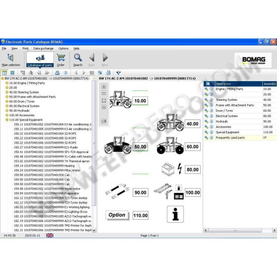Screen dimensions: 277x277
Task: Expand the 100.00 Accessories node
Action: tap(7, 115)
